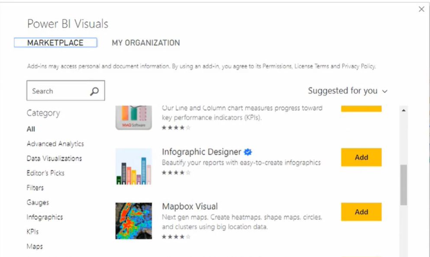This screenshot has height=257, width=430.
Task: Add the Infographic Designer visual
Action: tap(361, 157)
